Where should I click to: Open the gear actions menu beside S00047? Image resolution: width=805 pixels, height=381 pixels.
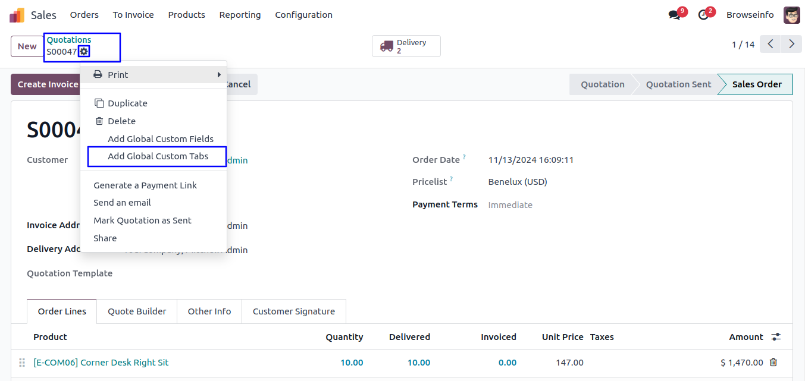coord(84,52)
